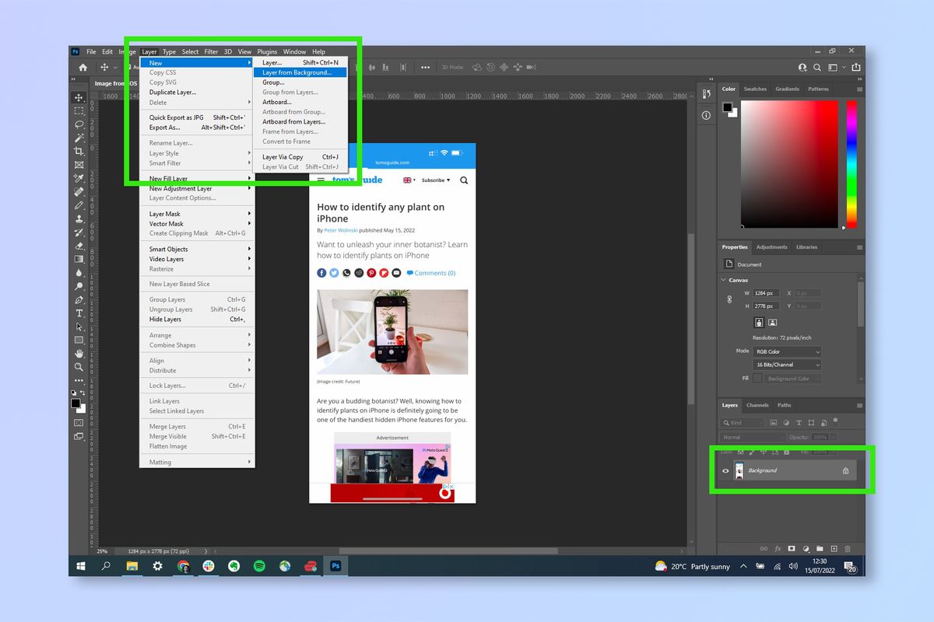Image resolution: width=934 pixels, height=622 pixels.
Task: Open the RGB Color mode dropdown
Action: pyautogui.click(x=786, y=351)
